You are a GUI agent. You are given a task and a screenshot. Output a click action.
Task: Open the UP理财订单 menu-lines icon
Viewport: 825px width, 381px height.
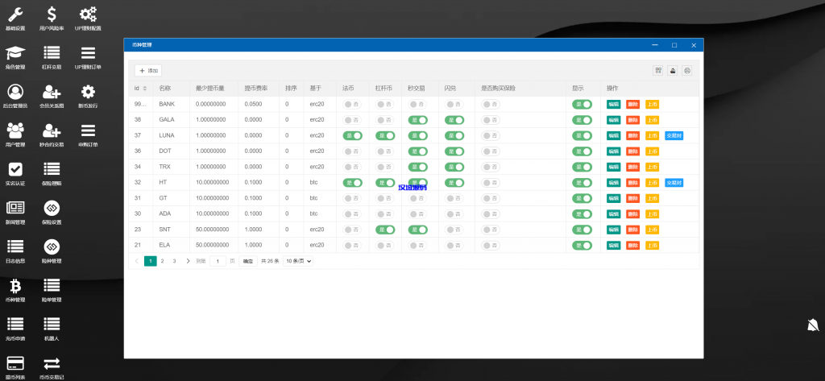88,53
